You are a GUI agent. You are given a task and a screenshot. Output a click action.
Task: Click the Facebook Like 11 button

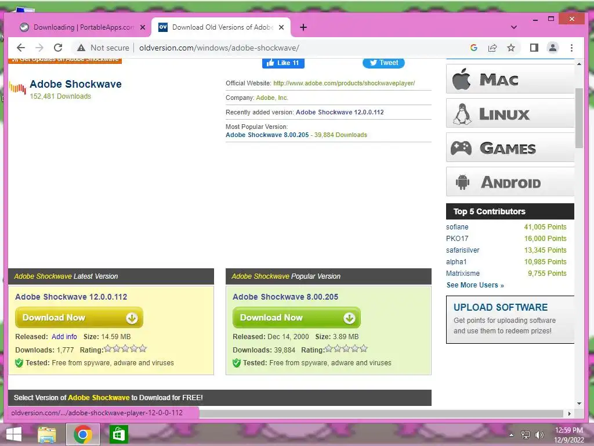[x=283, y=63]
